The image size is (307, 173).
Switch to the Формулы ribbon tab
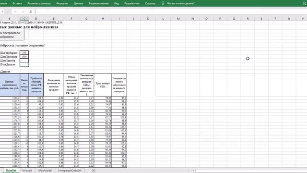[62, 3]
